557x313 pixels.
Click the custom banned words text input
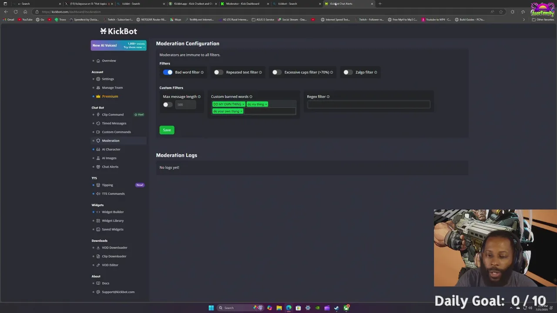click(x=269, y=111)
